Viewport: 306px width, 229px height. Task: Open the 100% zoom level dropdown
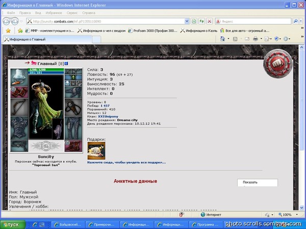click(x=297, y=215)
